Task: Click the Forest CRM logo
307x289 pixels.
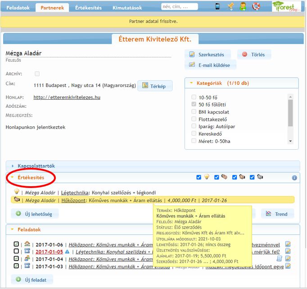Action: 286,7
